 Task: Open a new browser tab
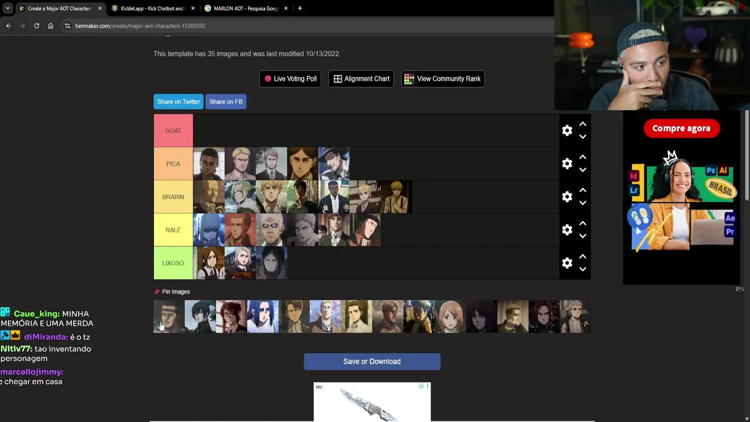pos(299,8)
